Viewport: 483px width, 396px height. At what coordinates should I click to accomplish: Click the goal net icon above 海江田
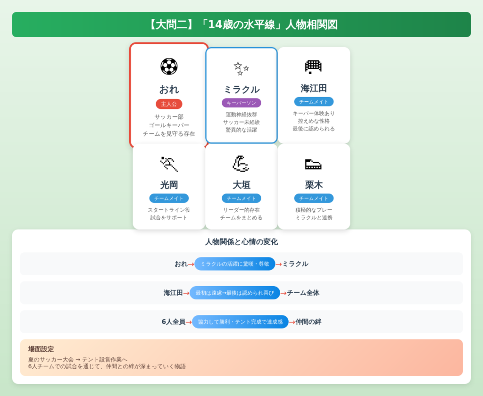click(314, 66)
